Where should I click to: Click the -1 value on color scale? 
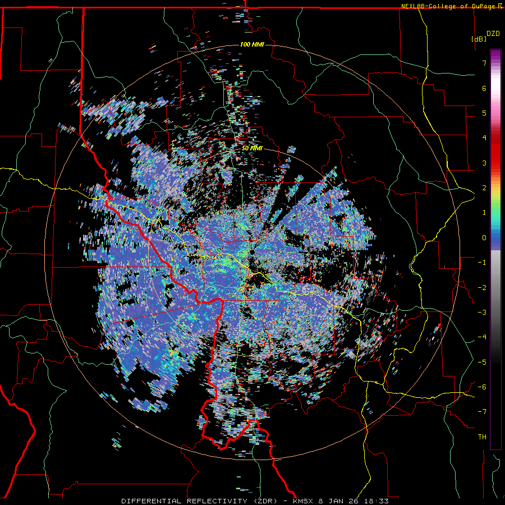(x=482, y=263)
